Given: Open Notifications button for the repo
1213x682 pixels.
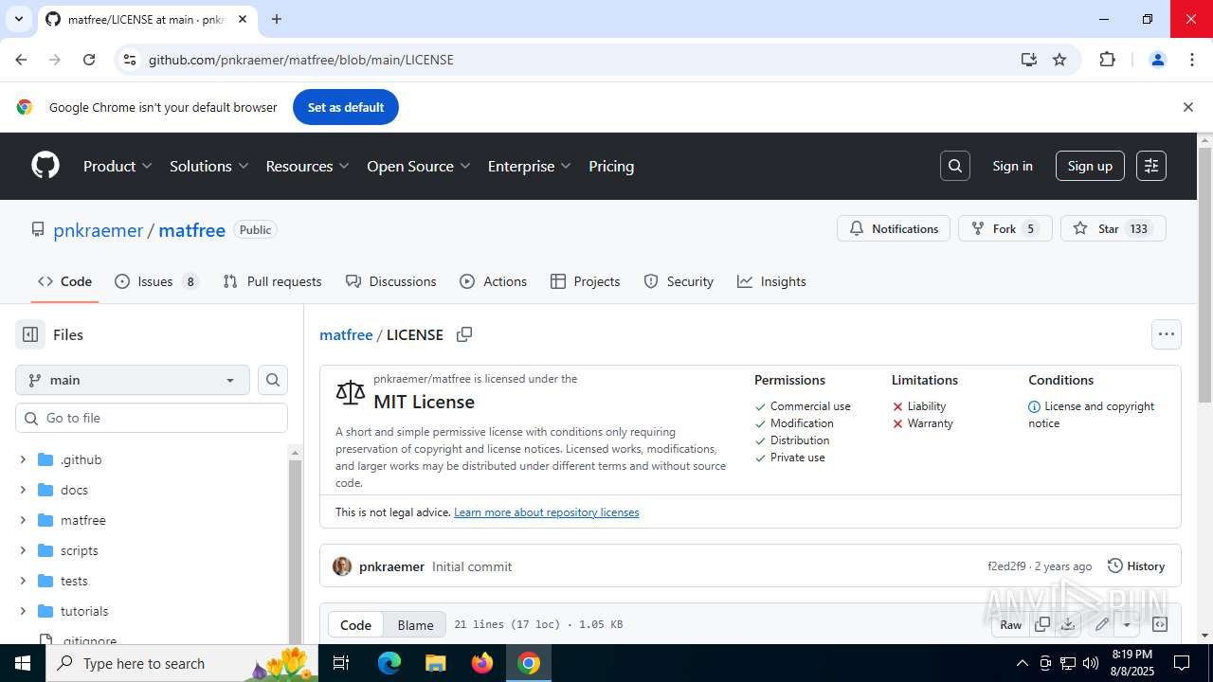Looking at the screenshot, I should point(894,228).
